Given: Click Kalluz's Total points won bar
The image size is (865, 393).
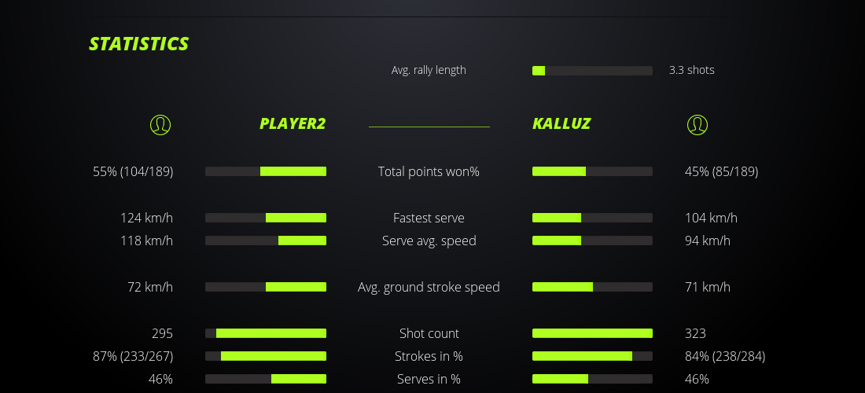Looking at the screenshot, I should (592, 171).
